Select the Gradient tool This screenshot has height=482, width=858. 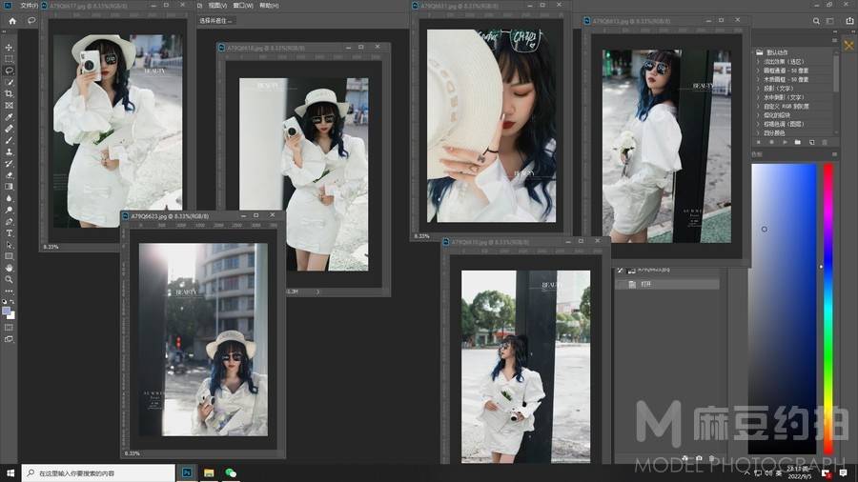click(9, 187)
